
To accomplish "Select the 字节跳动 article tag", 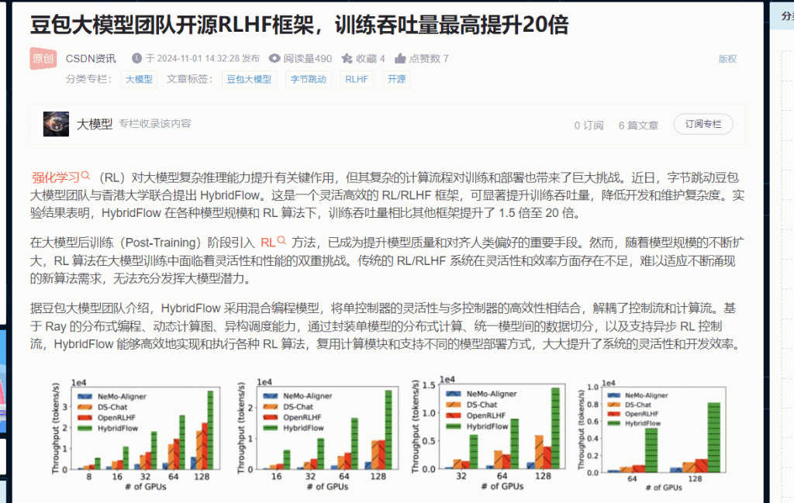I will pos(308,79).
